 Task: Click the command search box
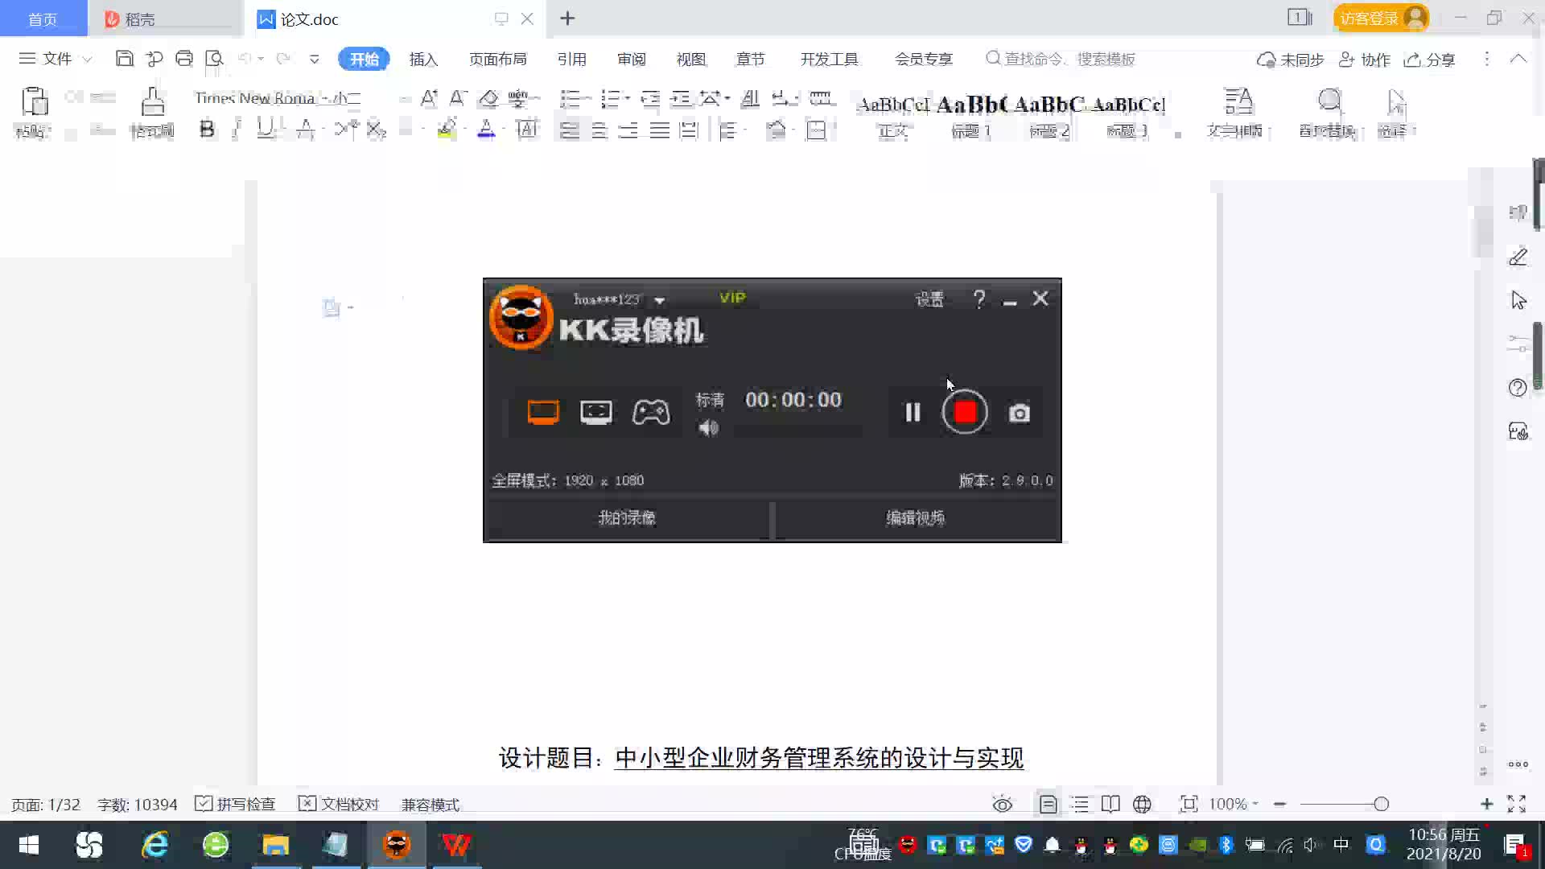click(1069, 59)
